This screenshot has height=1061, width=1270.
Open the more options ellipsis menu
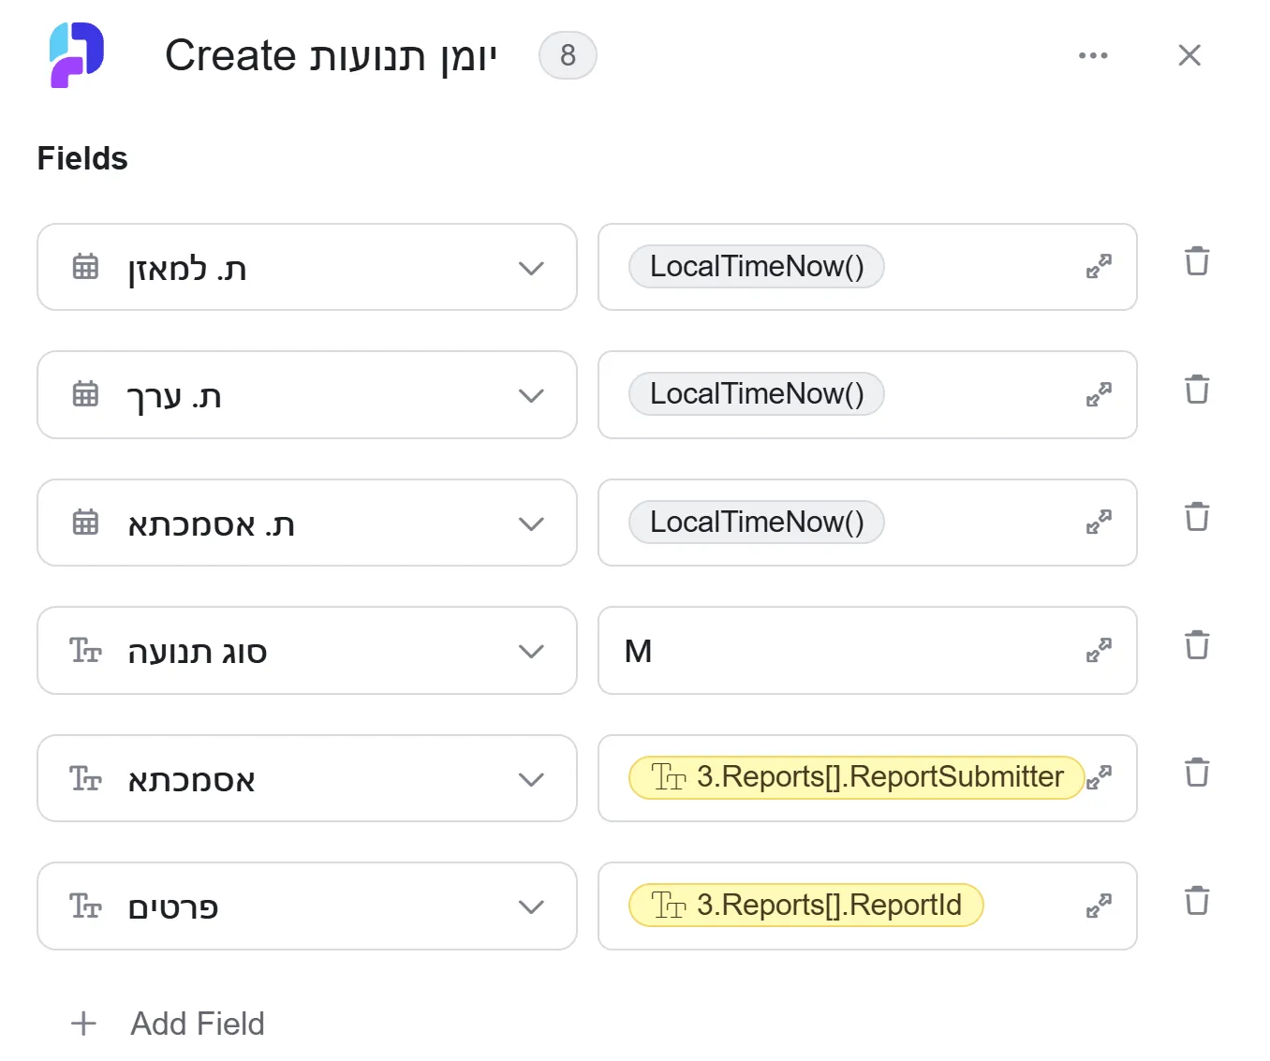click(x=1093, y=56)
